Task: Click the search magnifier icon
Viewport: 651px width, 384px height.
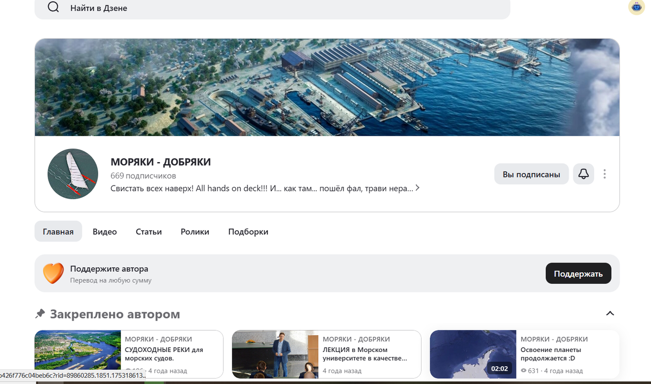Action: tap(53, 8)
